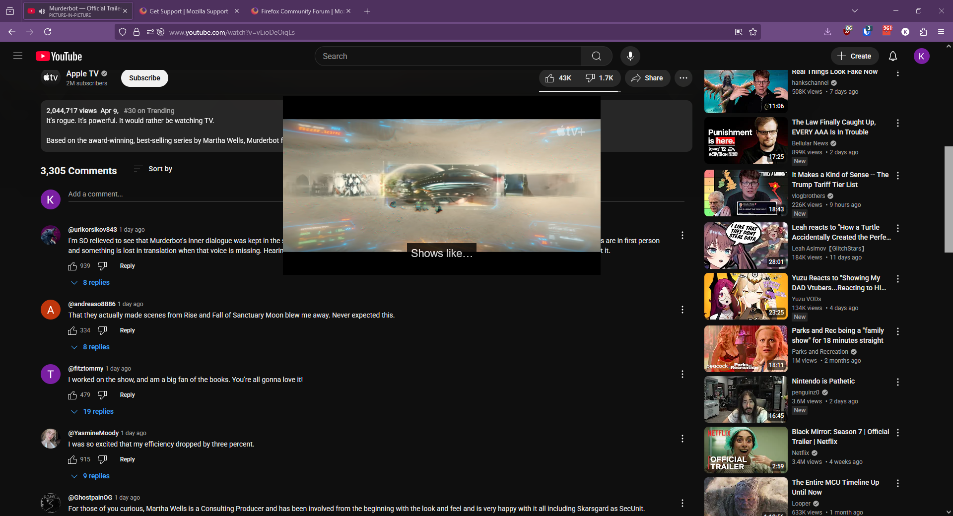Switch to Get Support Mozilla Support tab
The width and height of the screenshot is (953, 516).
(189, 11)
